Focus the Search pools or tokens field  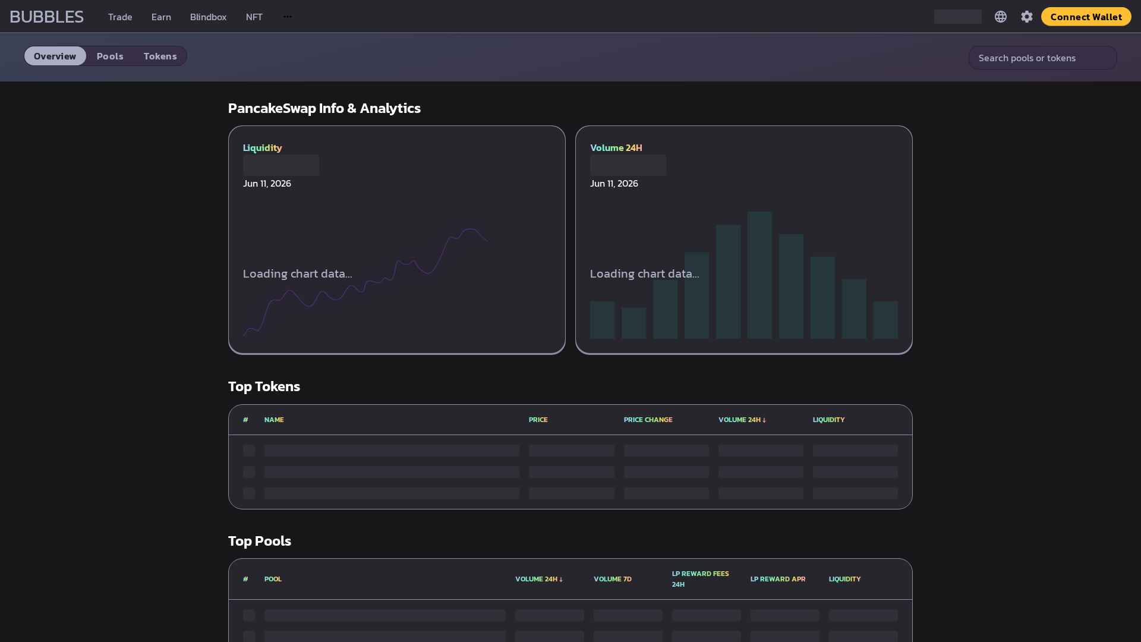click(1042, 58)
